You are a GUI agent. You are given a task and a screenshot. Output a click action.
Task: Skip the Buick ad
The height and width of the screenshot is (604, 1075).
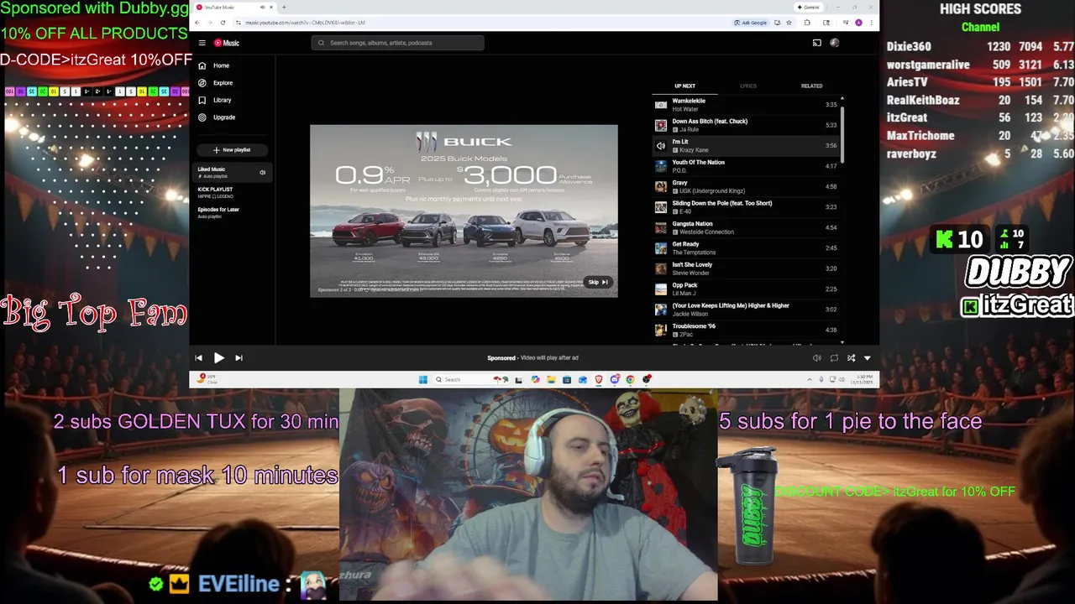pos(598,282)
